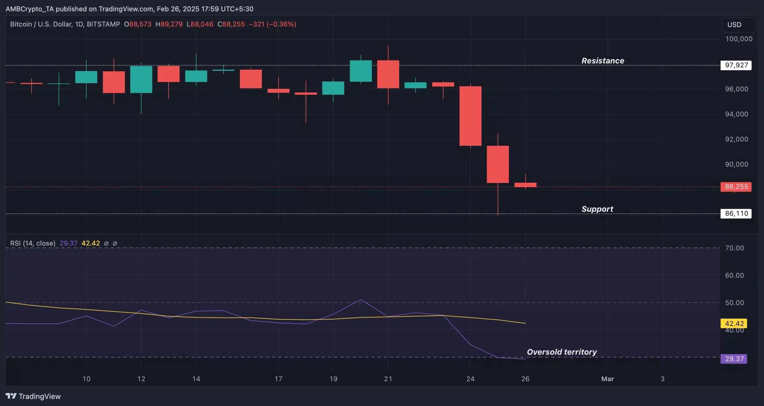764x406 pixels.
Task: Hide the RSI-based MA using the second crossed-circle icon
Action: point(115,244)
